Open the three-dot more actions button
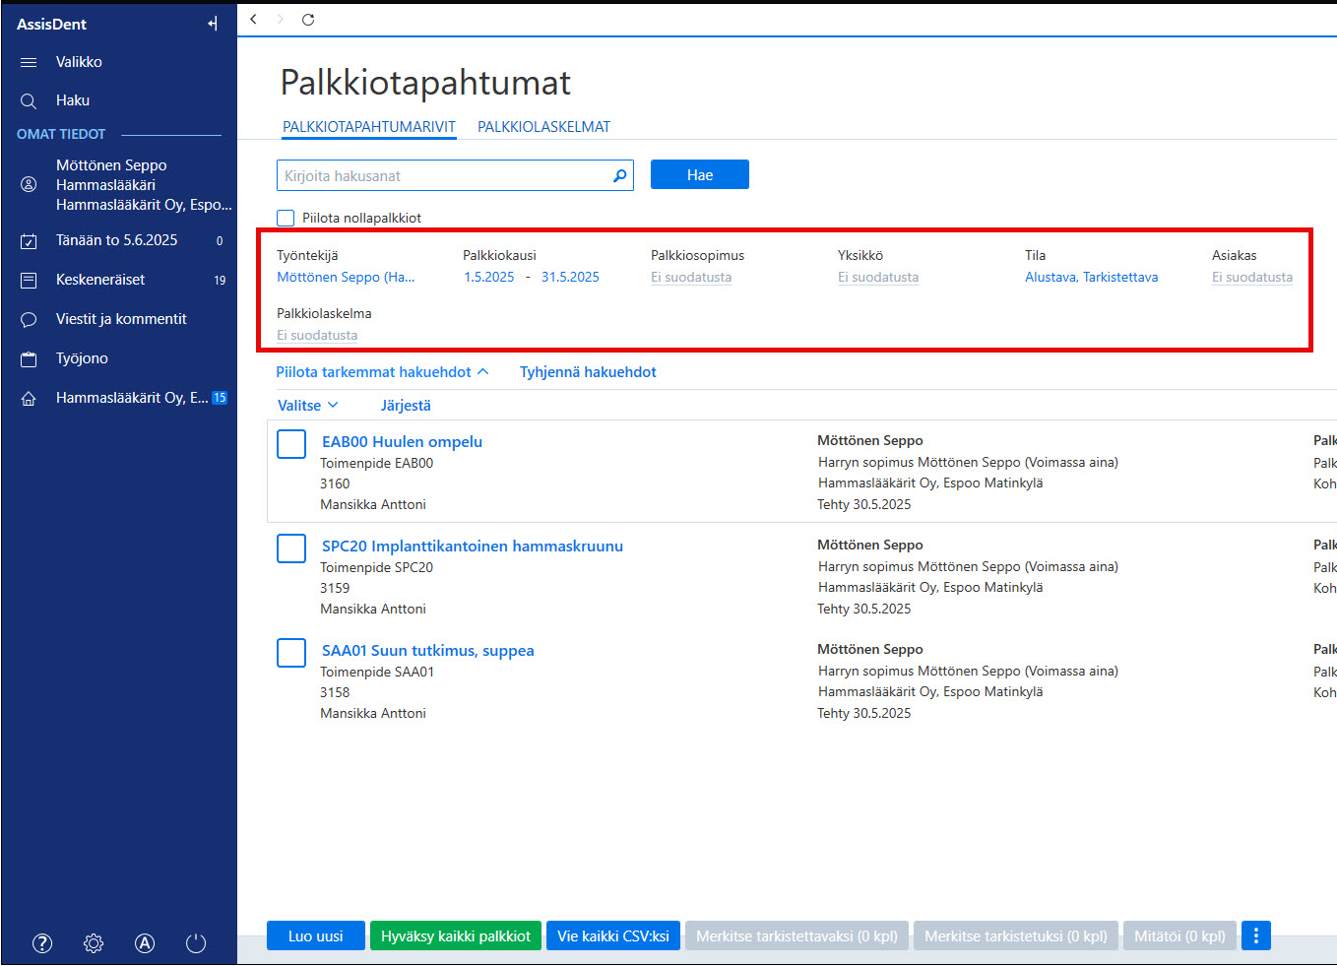Screen dimensions: 1337x966 [1256, 935]
